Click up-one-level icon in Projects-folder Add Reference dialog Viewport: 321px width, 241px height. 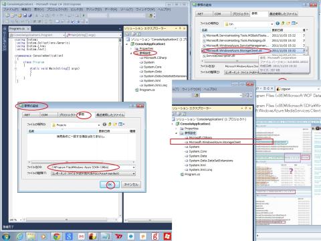[110, 125]
